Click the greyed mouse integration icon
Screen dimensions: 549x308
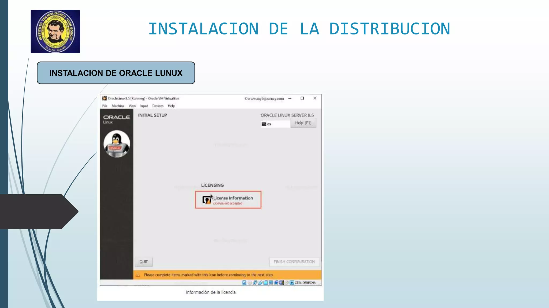[x=287, y=283]
